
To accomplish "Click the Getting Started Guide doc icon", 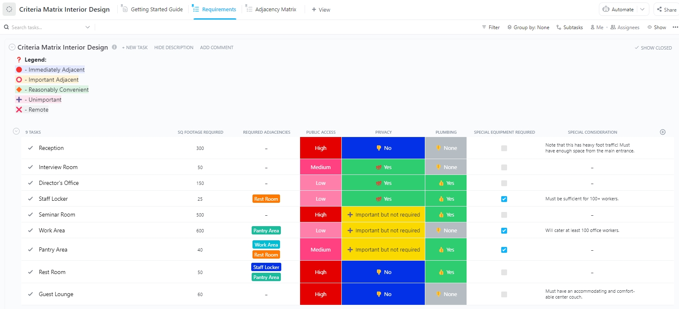I will click(124, 8).
